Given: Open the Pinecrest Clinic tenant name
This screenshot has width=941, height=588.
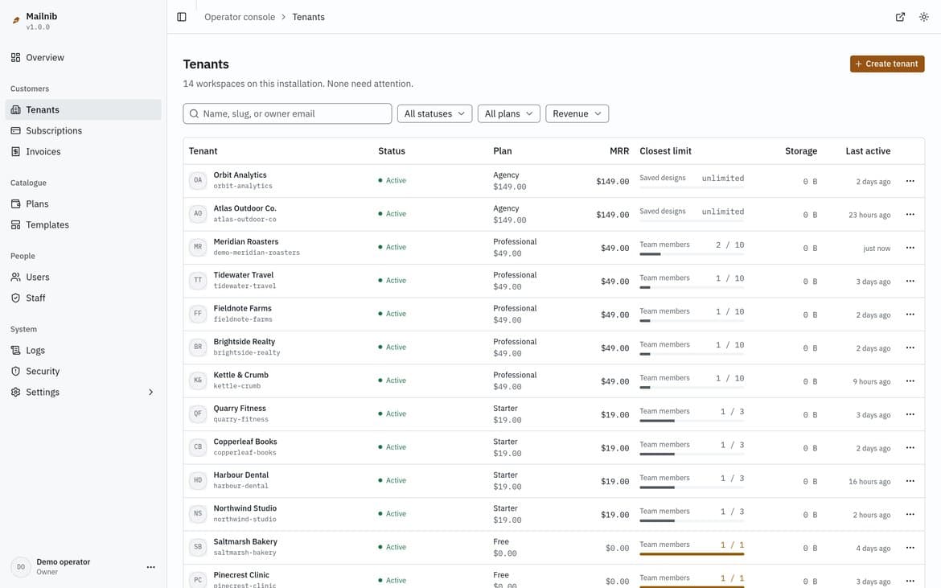Looking at the screenshot, I should coord(241,575).
